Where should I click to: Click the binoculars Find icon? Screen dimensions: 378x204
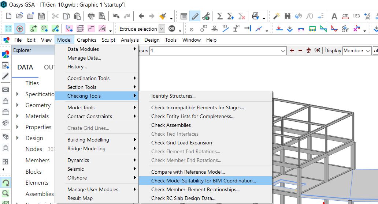(287, 16)
